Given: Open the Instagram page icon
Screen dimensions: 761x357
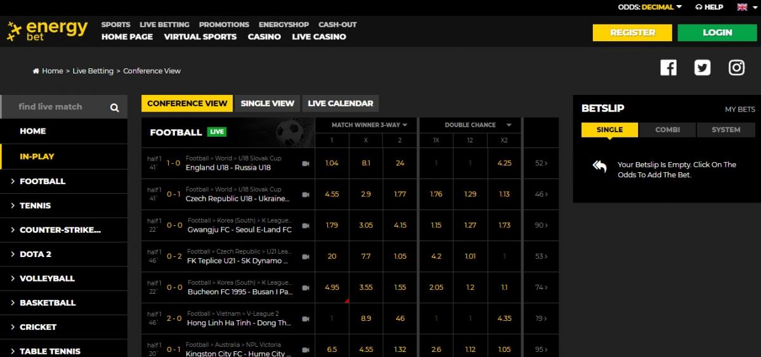Looking at the screenshot, I should click(736, 68).
